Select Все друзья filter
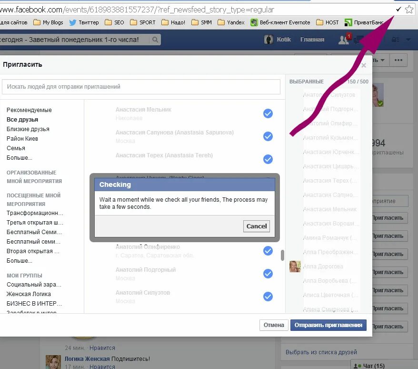 pos(22,120)
